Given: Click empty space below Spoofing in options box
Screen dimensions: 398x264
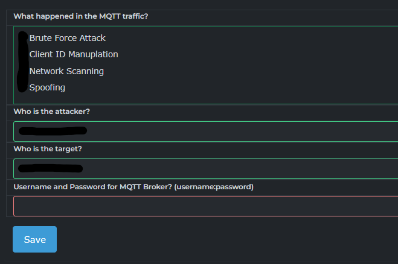Looking at the screenshot, I should pyautogui.click(x=205, y=98).
